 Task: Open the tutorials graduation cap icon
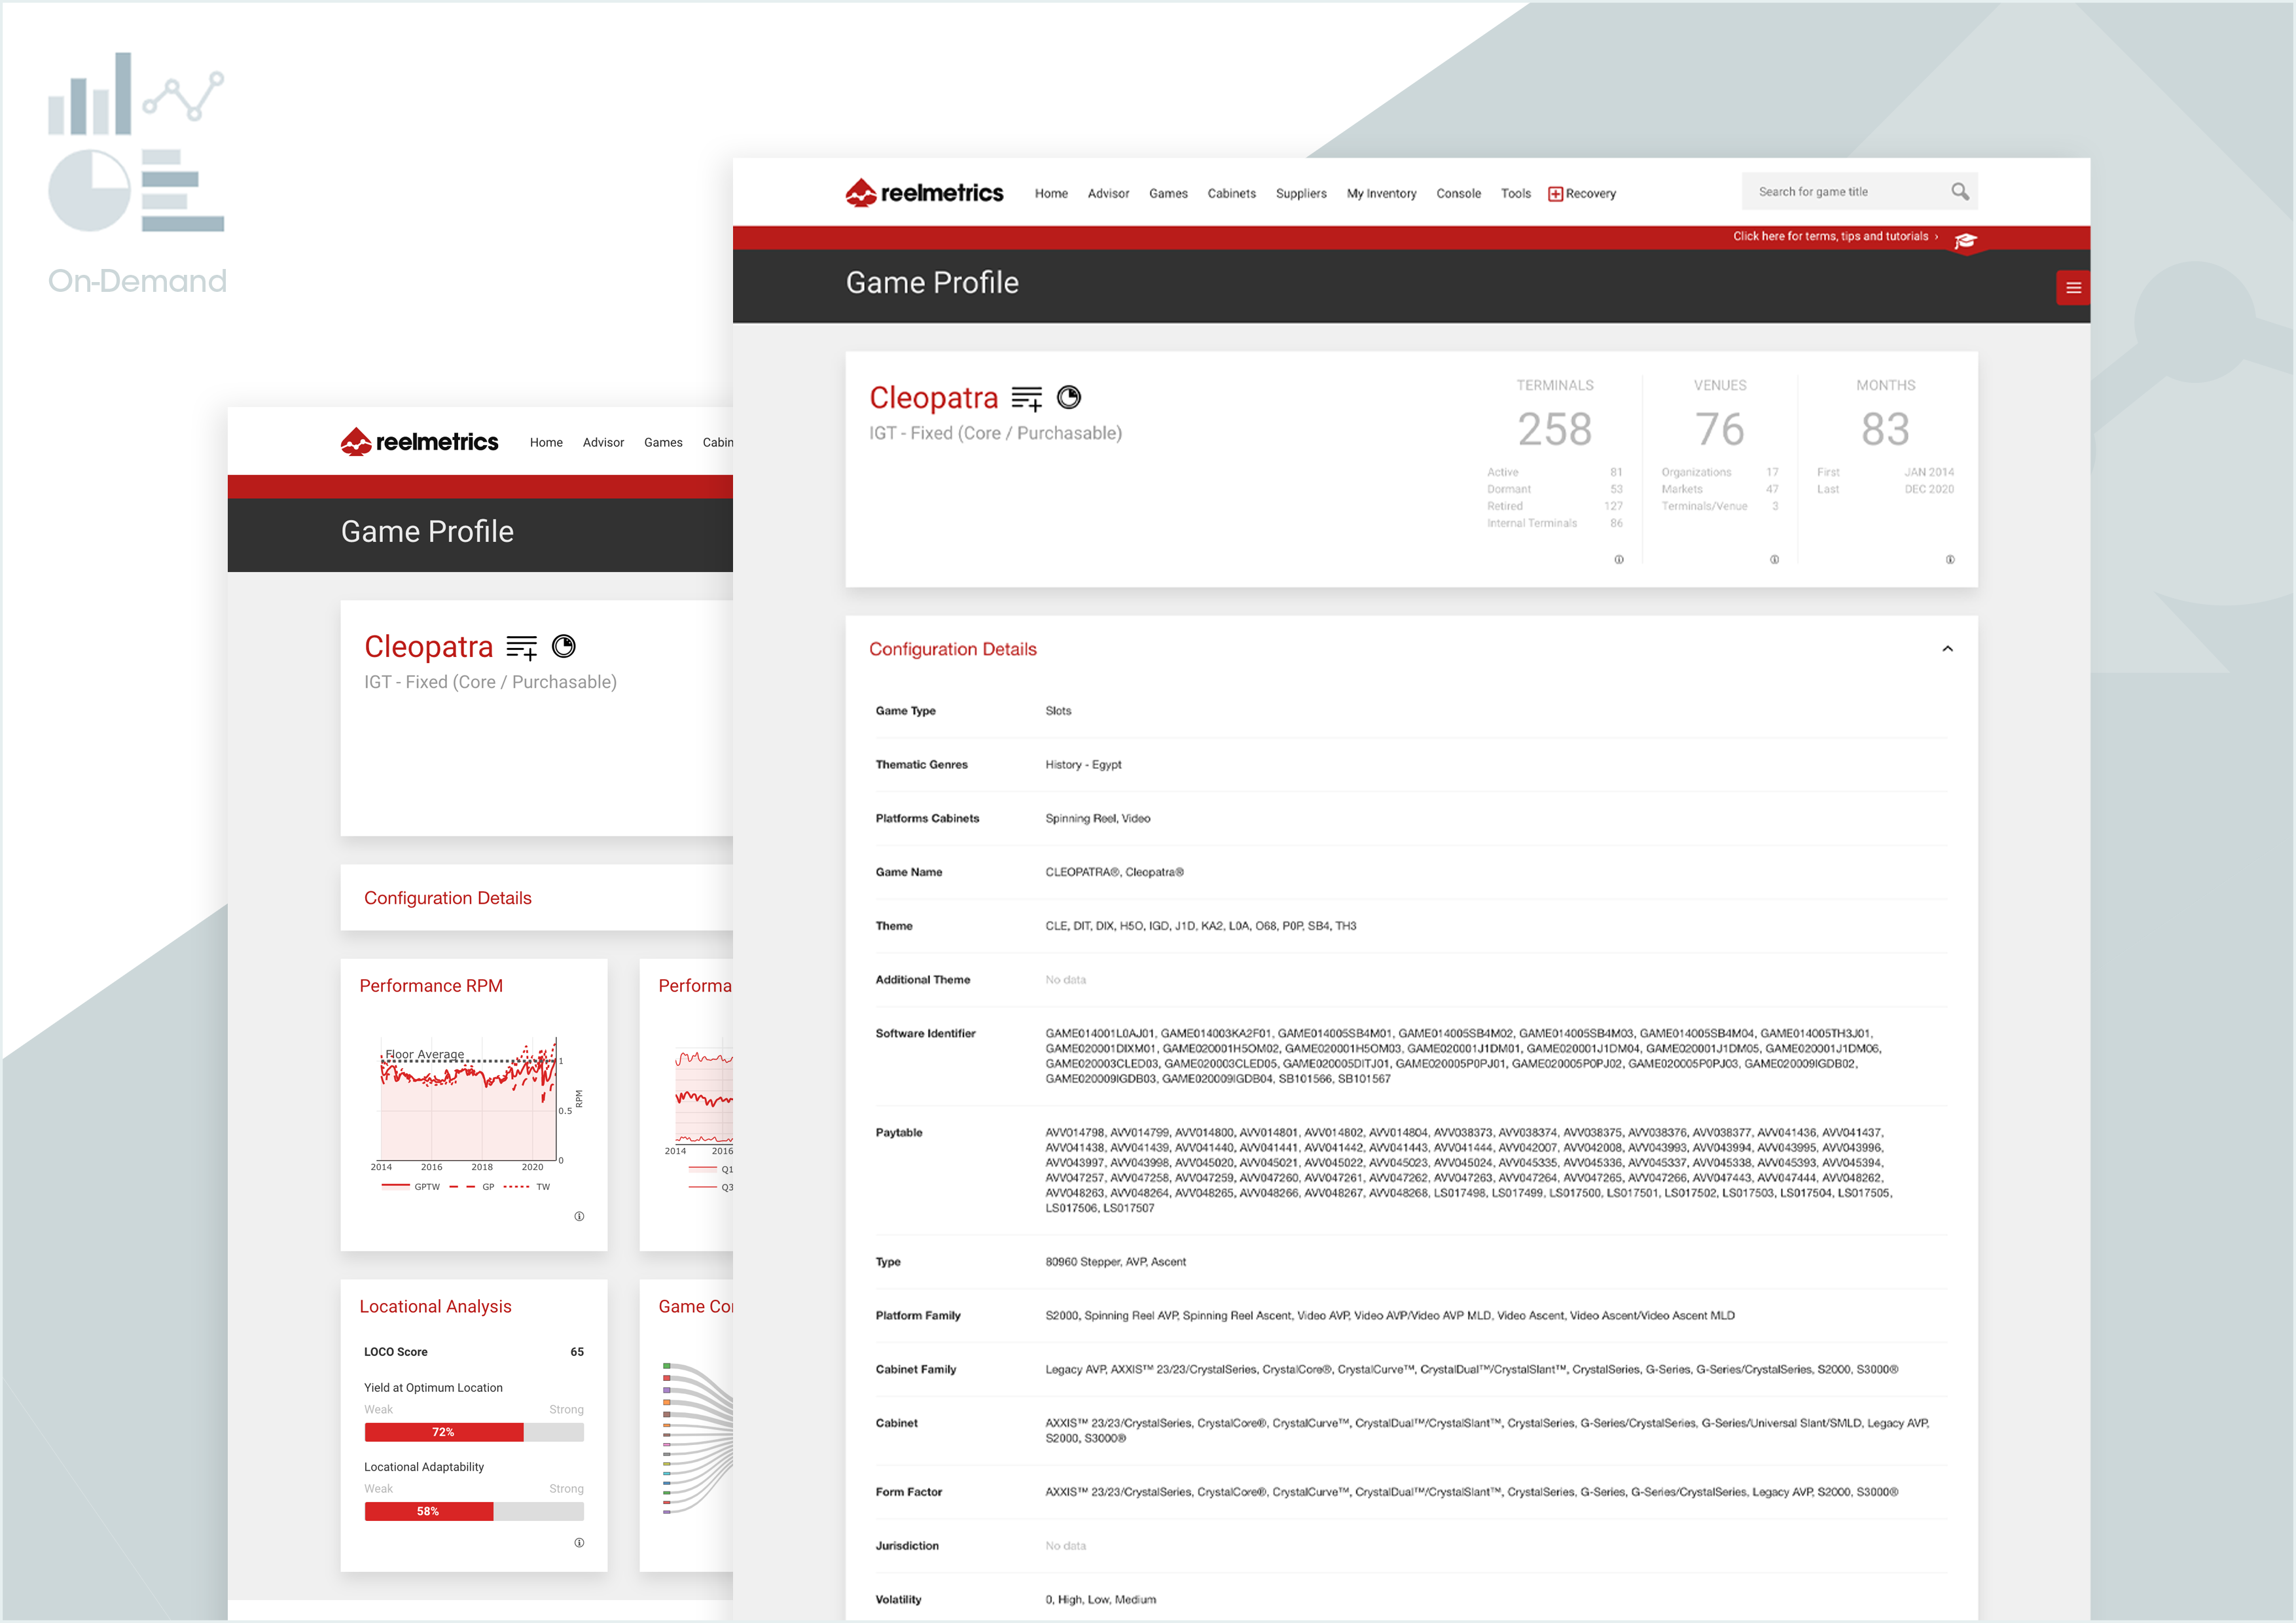pos(1965,241)
